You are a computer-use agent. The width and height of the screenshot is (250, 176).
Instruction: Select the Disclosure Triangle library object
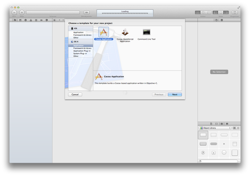224,144
